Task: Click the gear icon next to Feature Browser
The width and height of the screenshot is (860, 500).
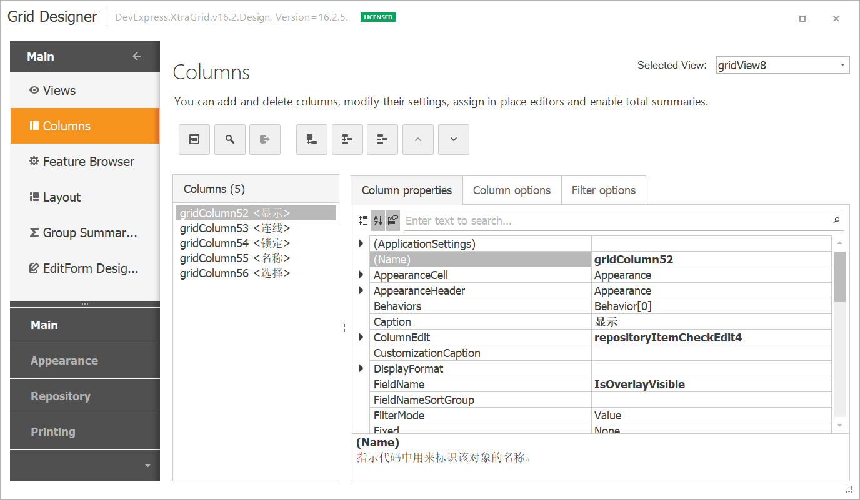Action: tap(34, 161)
